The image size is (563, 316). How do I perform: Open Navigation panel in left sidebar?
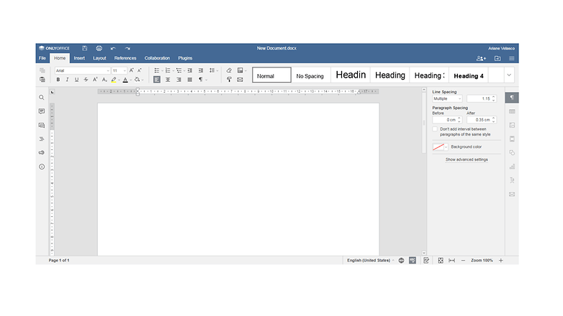pos(42,139)
